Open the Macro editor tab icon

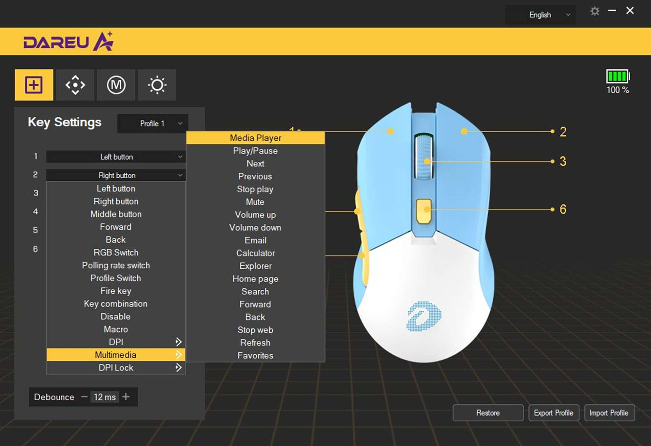tap(116, 85)
